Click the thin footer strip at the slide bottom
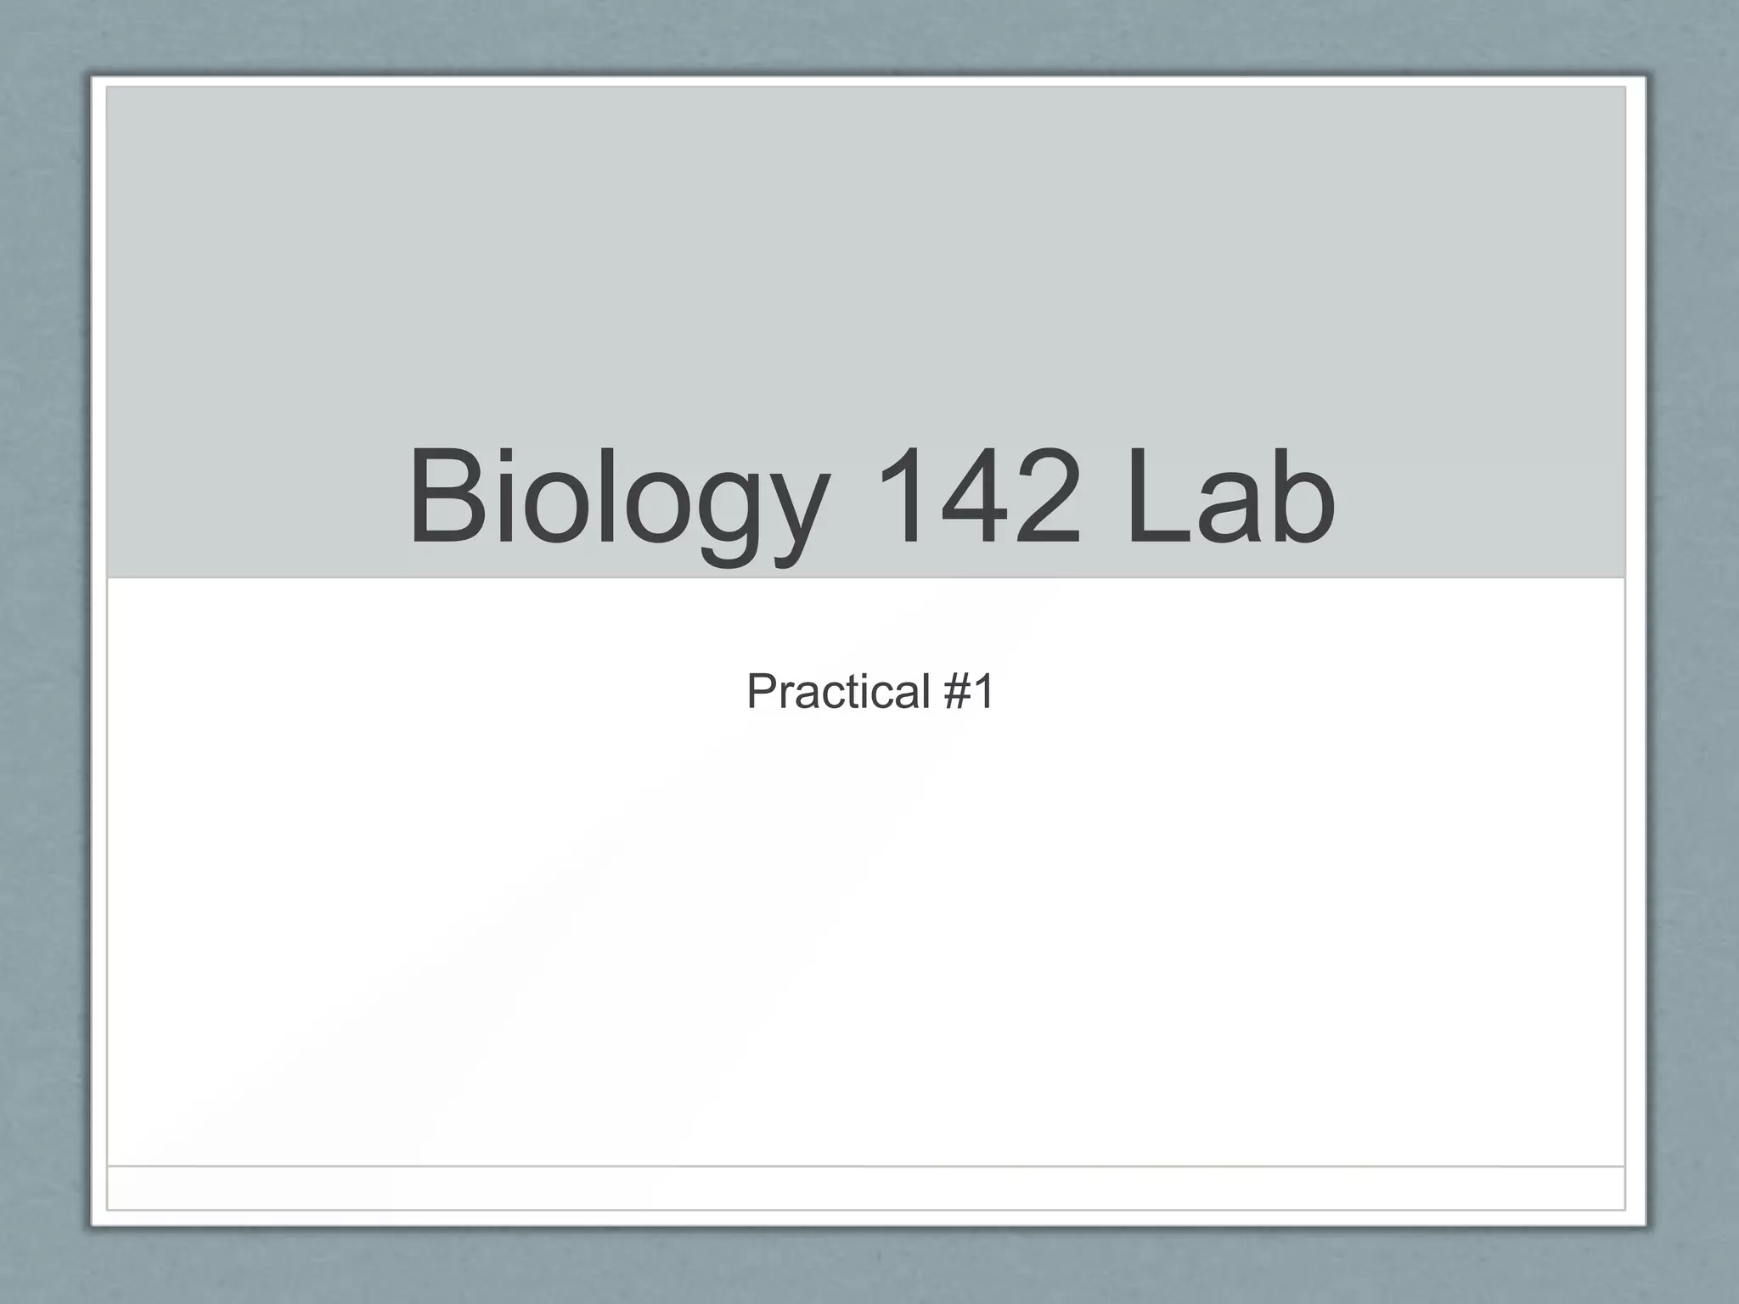This screenshot has height=1304, width=1739. click(x=866, y=1189)
